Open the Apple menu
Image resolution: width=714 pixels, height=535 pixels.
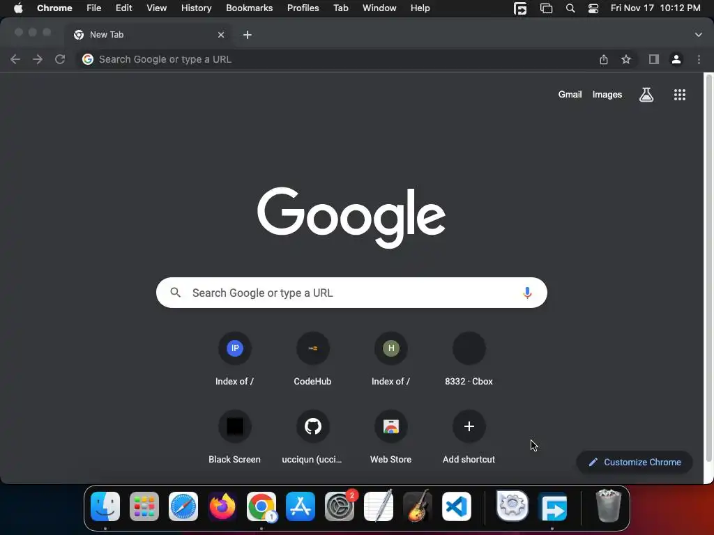tap(18, 8)
